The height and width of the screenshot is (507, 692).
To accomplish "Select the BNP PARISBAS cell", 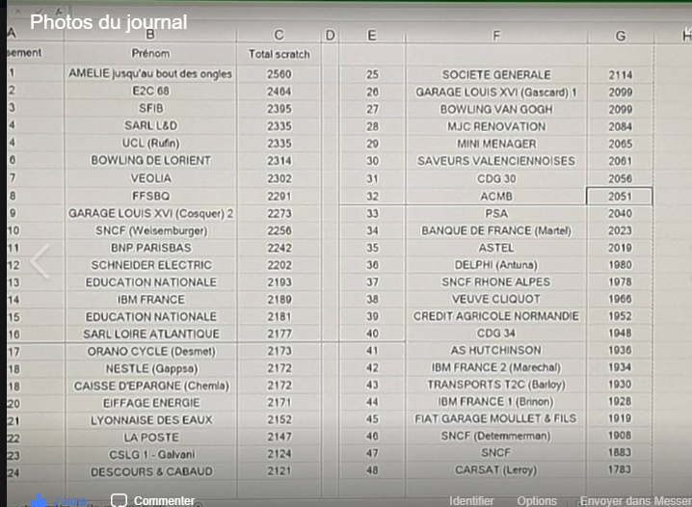I will [x=150, y=248].
